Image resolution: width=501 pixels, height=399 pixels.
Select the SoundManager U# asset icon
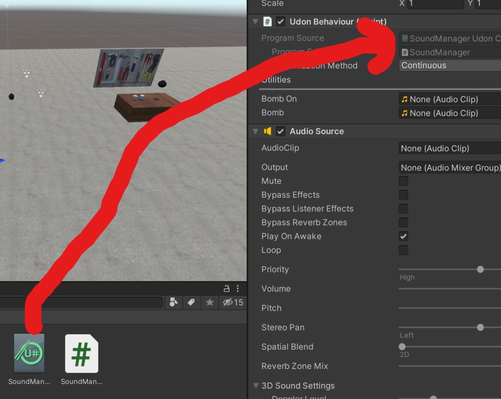[x=29, y=354]
